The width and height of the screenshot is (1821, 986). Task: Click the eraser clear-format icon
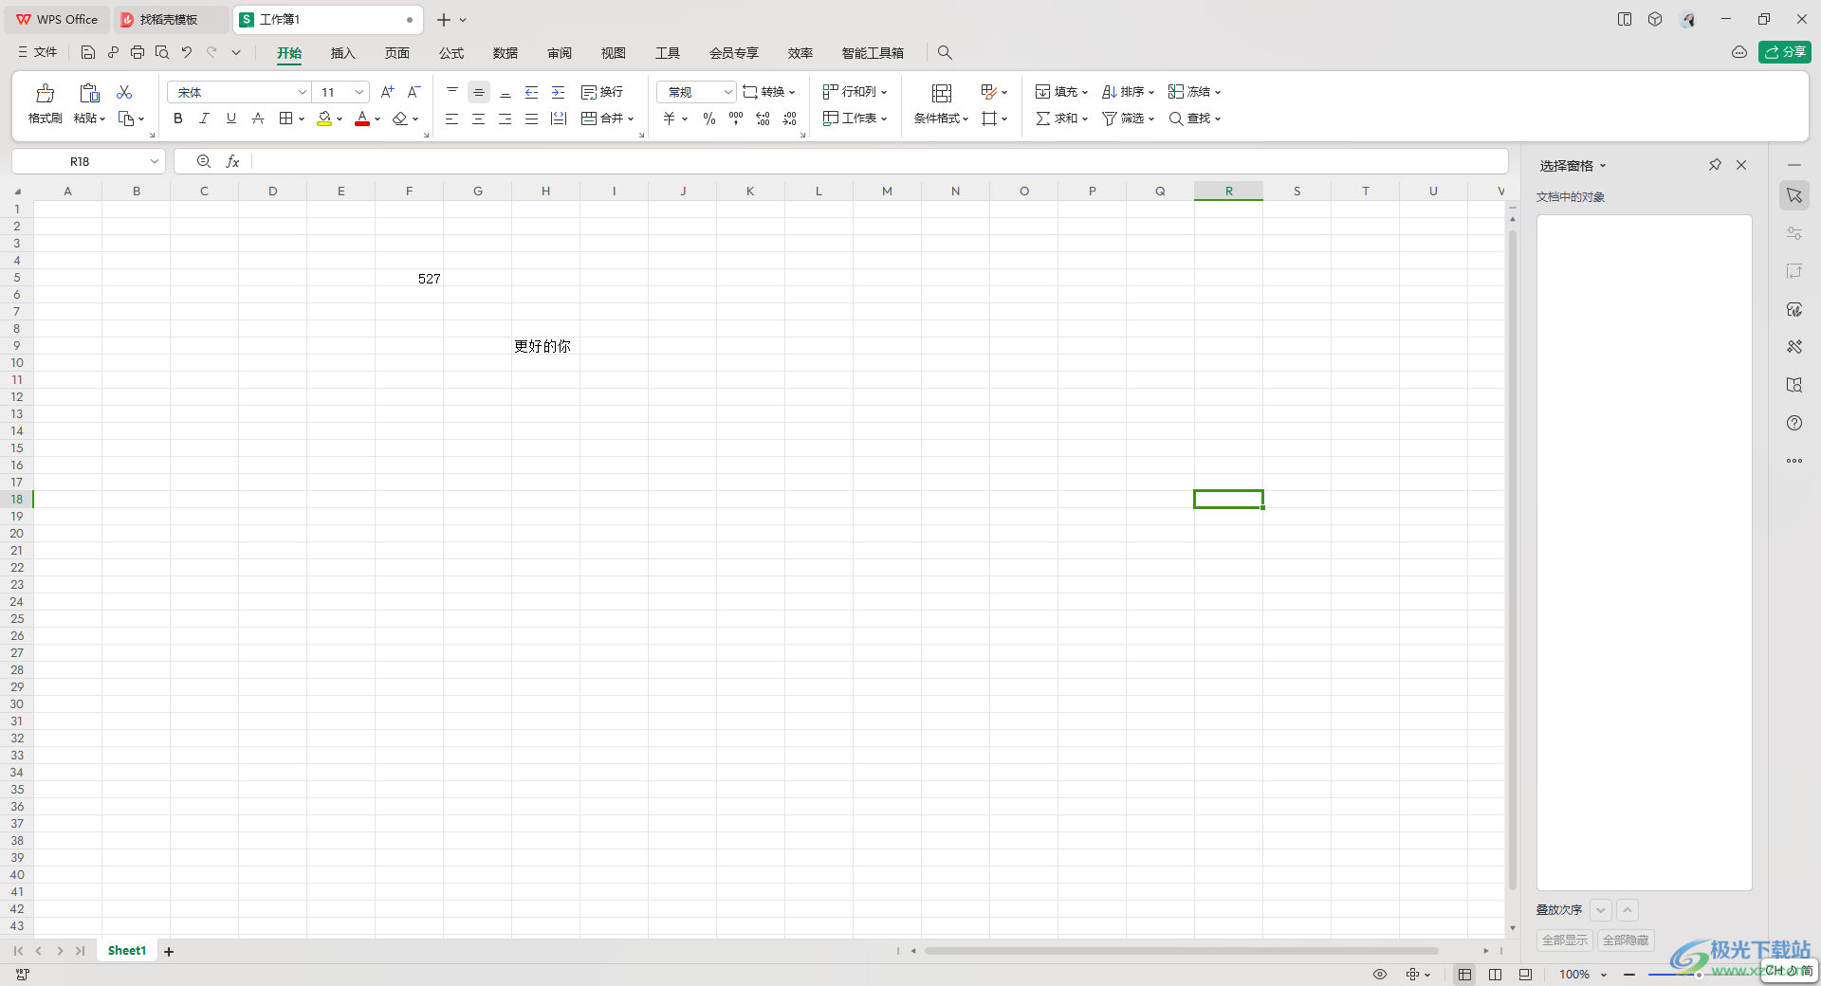pos(400,119)
